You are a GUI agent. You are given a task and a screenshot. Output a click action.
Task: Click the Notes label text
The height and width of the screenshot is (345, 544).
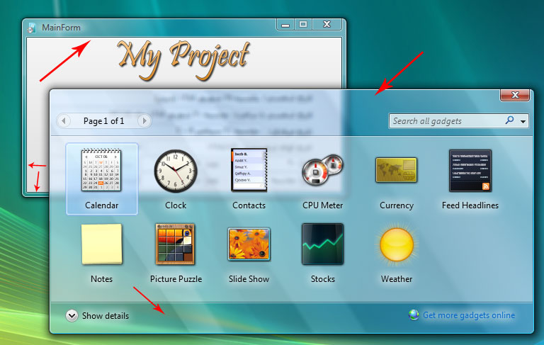coord(102,279)
